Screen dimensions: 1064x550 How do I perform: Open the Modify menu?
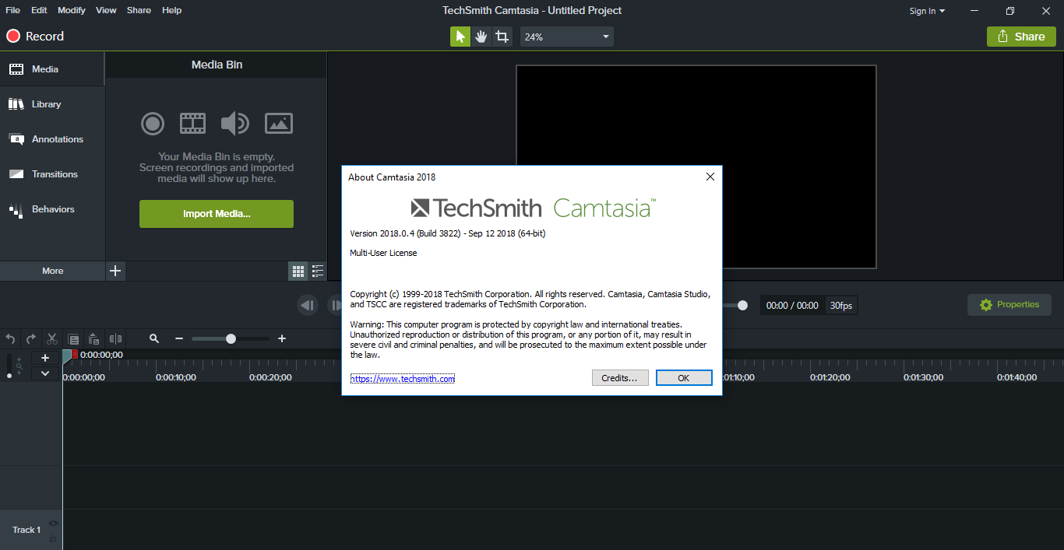72,10
